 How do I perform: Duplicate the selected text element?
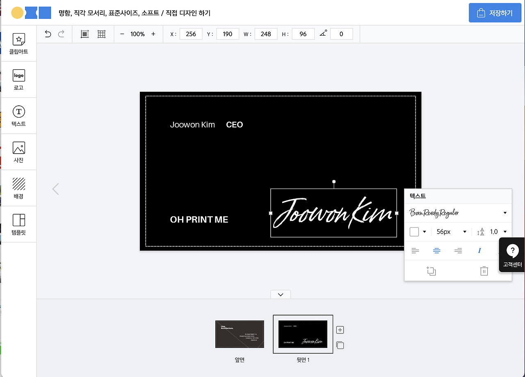coord(431,271)
